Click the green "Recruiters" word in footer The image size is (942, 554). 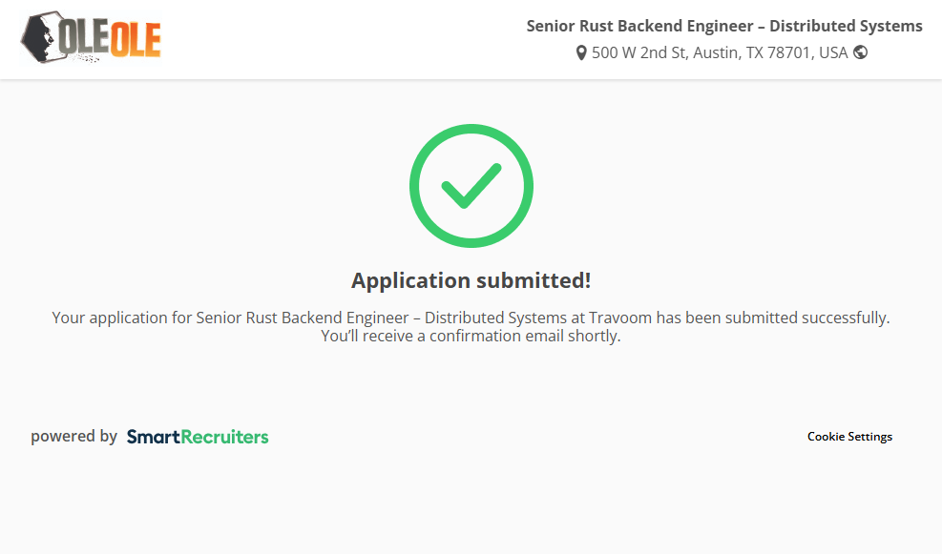click(224, 437)
